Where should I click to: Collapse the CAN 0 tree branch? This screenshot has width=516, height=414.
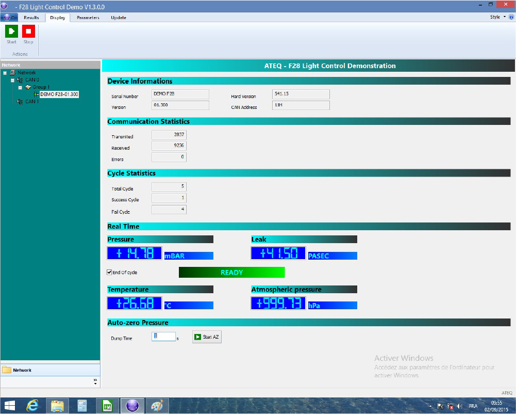tap(12, 80)
